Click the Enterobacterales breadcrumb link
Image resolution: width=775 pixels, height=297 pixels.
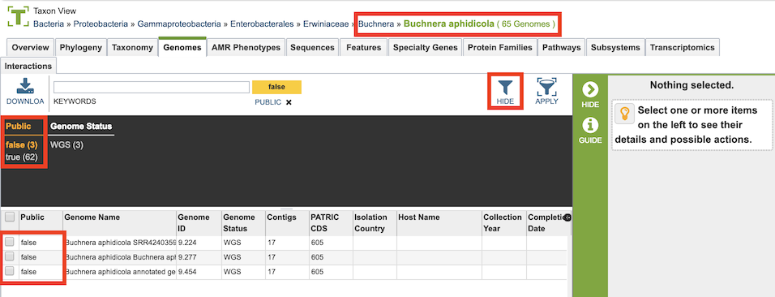[262, 24]
